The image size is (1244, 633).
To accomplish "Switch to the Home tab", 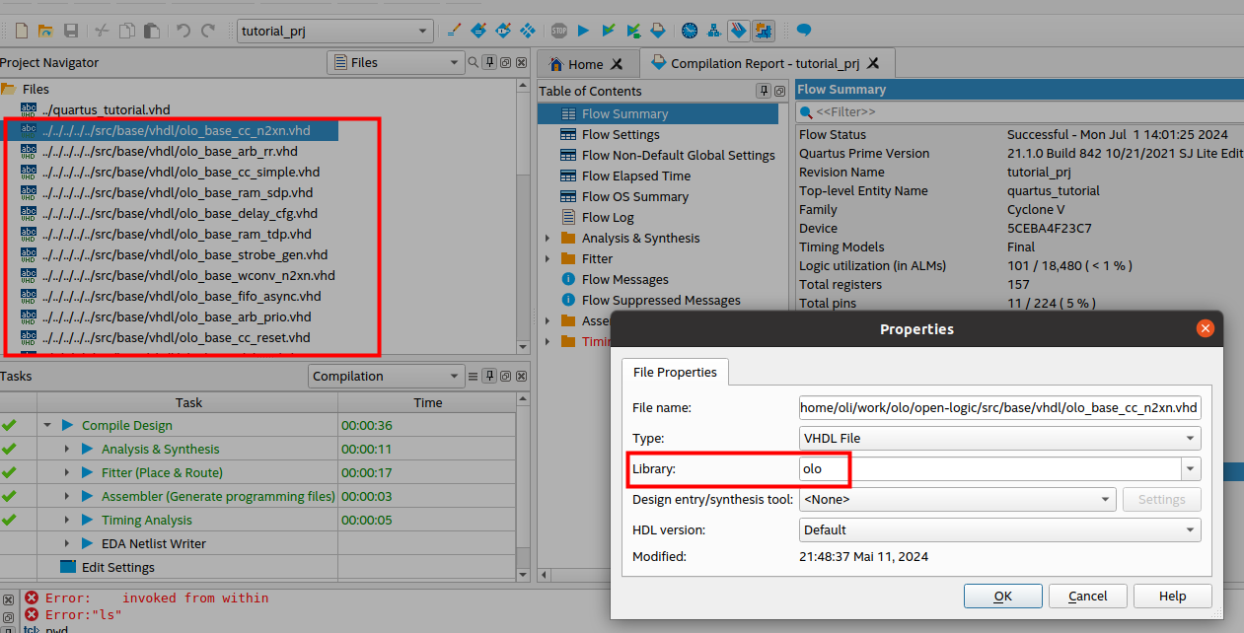I will coord(586,64).
